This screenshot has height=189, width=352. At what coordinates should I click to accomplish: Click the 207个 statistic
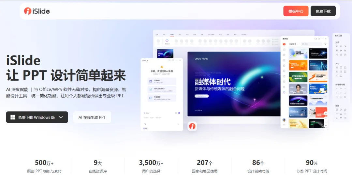pos(204,163)
